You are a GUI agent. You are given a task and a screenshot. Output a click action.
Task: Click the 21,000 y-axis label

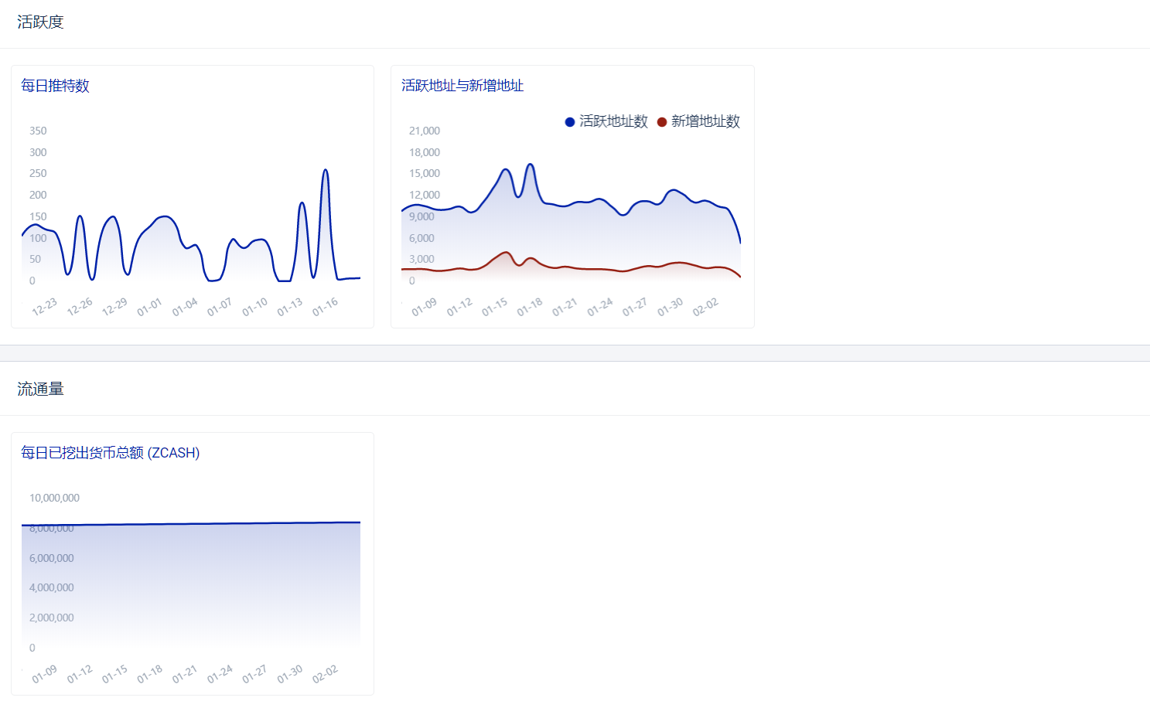tap(424, 131)
